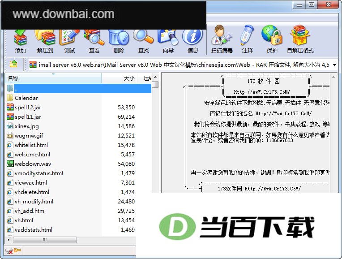Screen dimensions: 342x259
Task: Click the comment pane scroll up arrow
Action: tap(333, 77)
